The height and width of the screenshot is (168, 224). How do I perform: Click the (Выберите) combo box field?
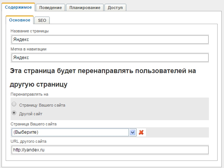70,132
